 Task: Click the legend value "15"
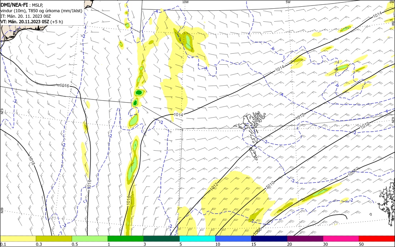point(254,244)
